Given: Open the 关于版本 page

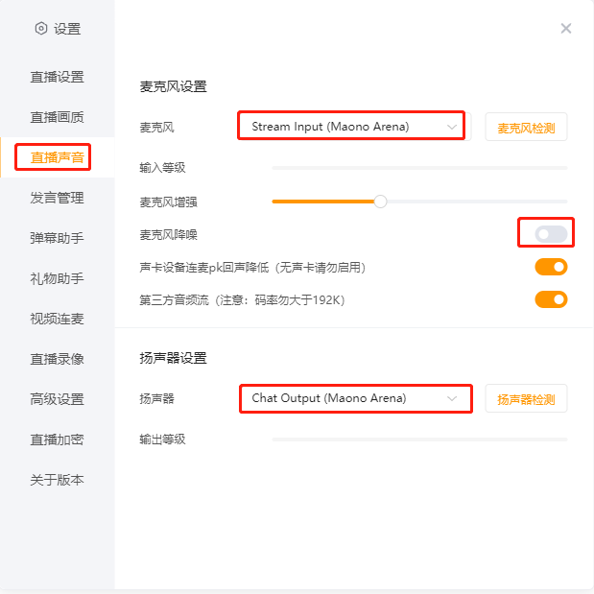Looking at the screenshot, I should [x=57, y=480].
